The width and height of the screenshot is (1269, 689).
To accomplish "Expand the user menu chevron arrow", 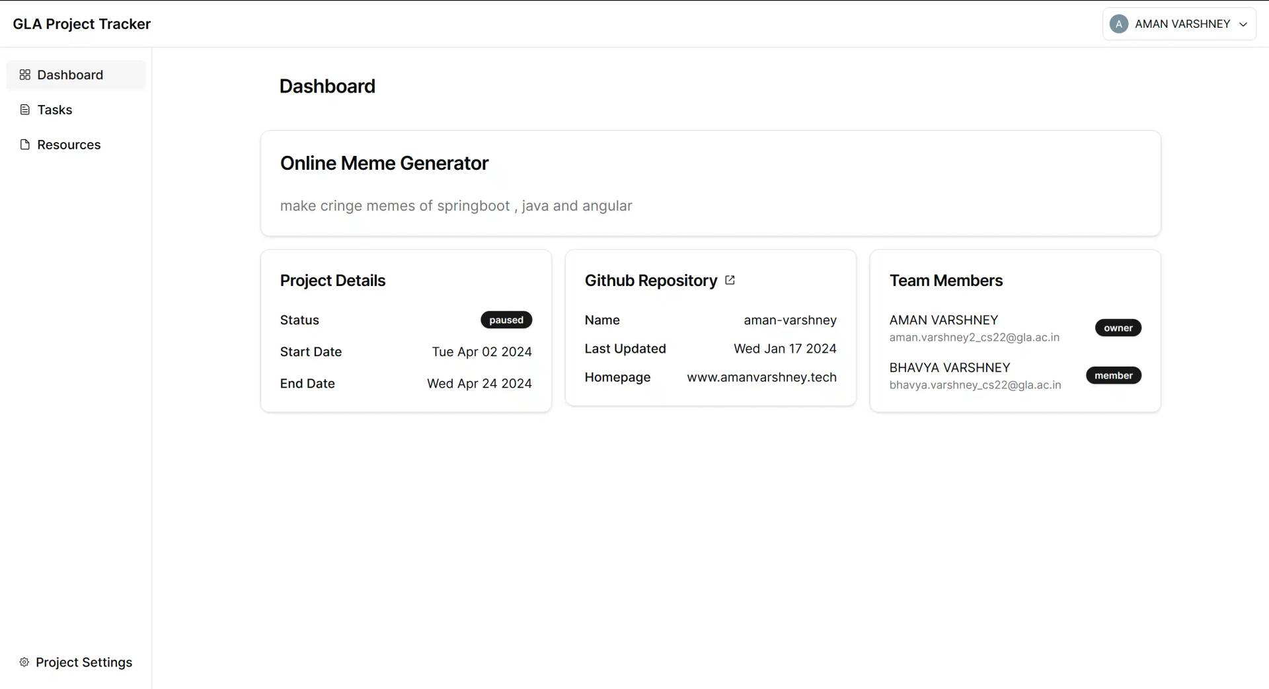I will tap(1243, 24).
